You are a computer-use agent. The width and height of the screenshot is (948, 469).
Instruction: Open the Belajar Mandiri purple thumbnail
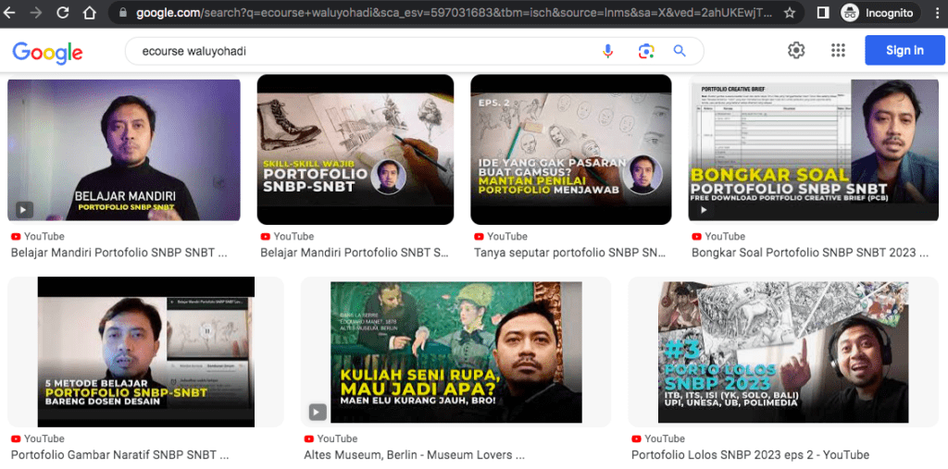(x=124, y=150)
